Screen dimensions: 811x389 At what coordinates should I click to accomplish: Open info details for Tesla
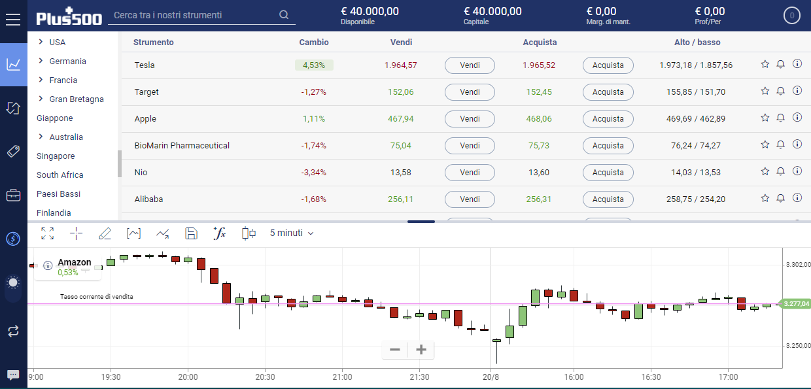797,64
